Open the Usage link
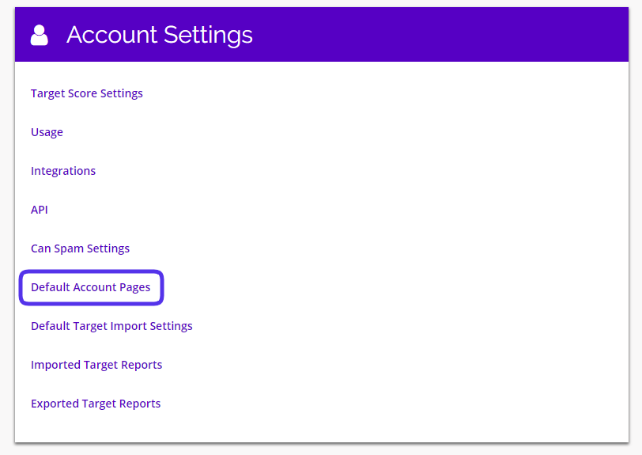The width and height of the screenshot is (642, 455). pos(47,132)
